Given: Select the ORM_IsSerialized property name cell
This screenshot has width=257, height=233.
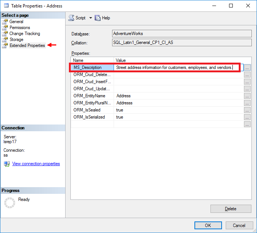Looking at the screenshot, I should click(92, 117).
